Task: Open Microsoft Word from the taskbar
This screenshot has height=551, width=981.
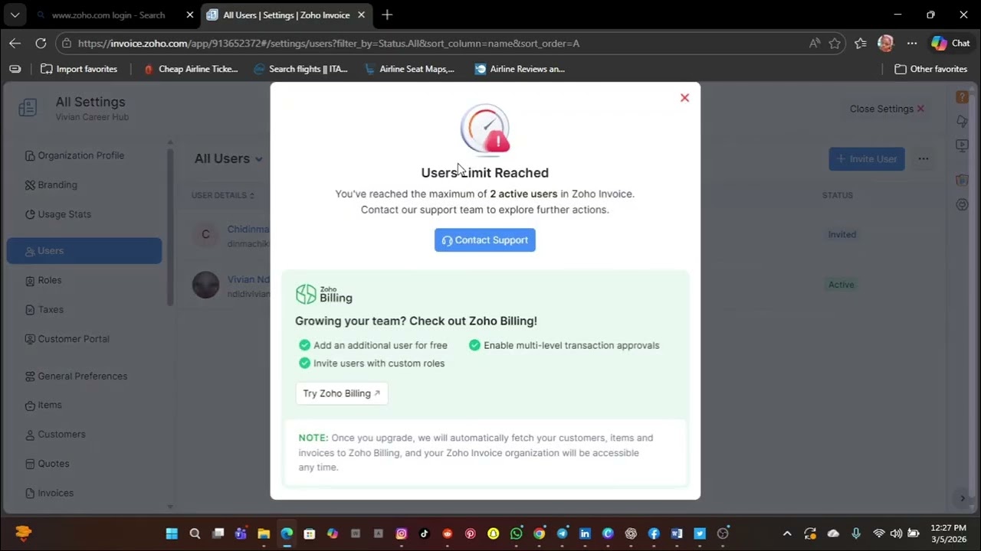Action: pos(677,533)
